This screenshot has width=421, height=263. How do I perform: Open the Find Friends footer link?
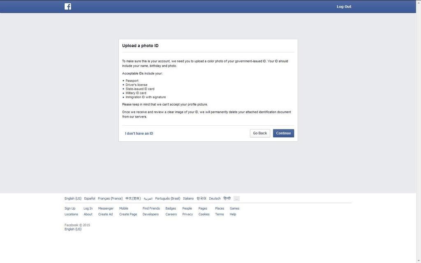pos(151,208)
